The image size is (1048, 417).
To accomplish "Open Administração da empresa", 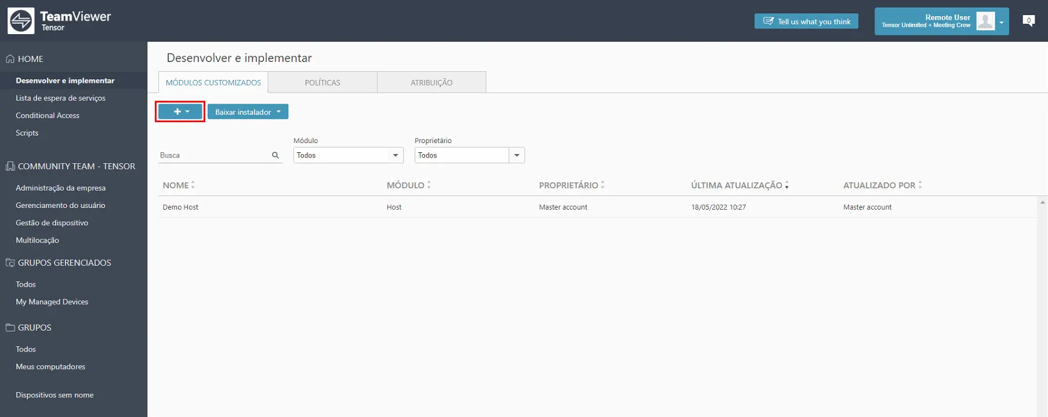I will pos(60,188).
